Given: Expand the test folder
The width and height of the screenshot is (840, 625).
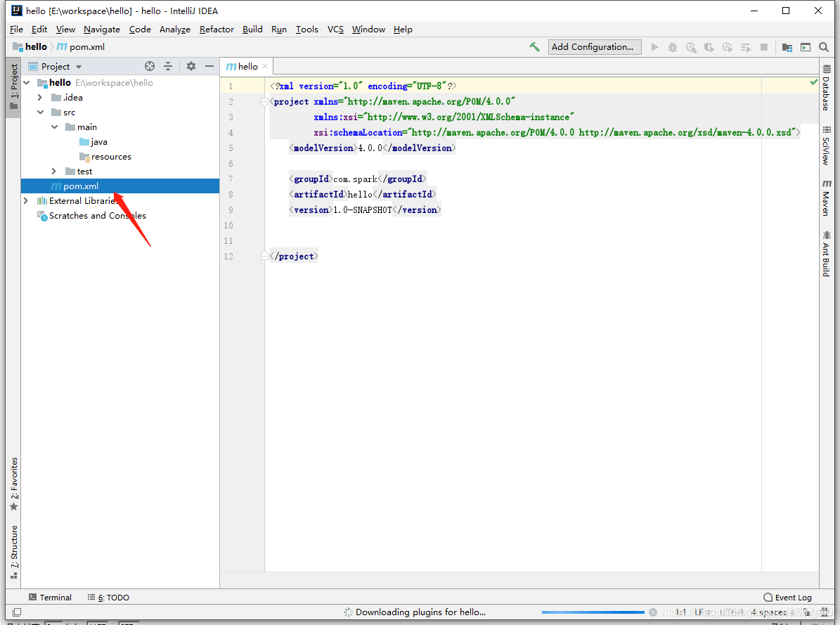Looking at the screenshot, I should 53,171.
